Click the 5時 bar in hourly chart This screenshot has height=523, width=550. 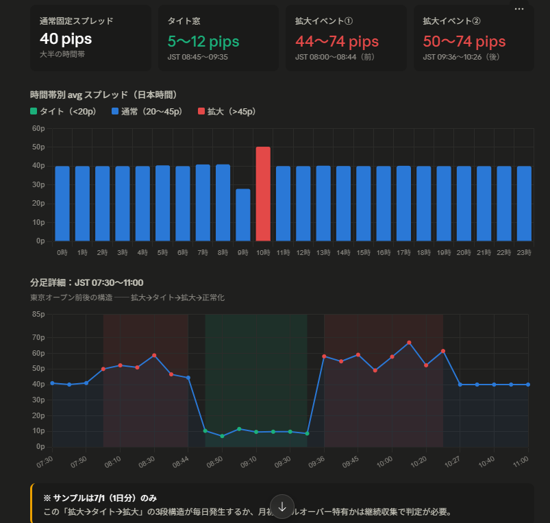pos(163,203)
